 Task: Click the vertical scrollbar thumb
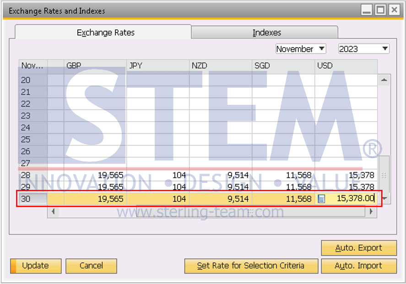[x=384, y=174]
